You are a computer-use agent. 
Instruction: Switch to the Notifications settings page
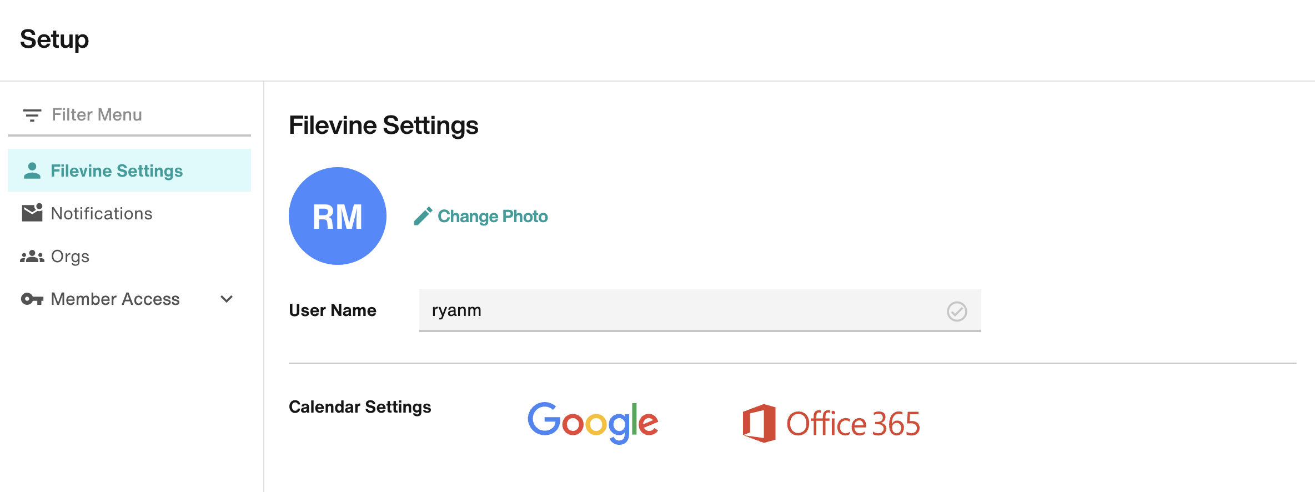tap(102, 213)
